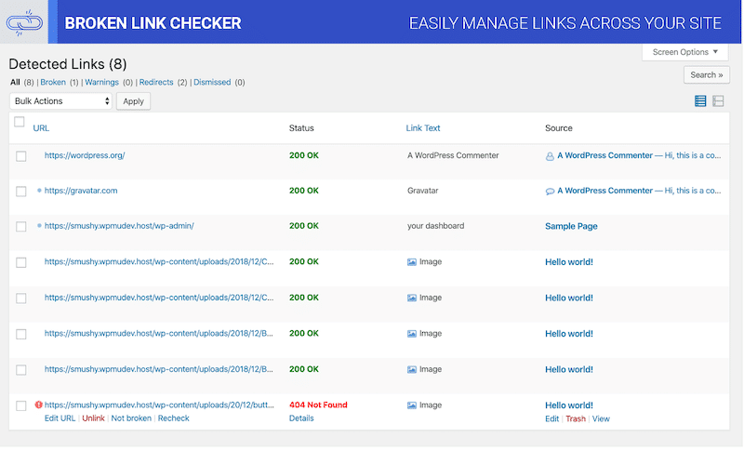Filter by Broken links
The width and height of the screenshot is (744, 451).
click(53, 82)
